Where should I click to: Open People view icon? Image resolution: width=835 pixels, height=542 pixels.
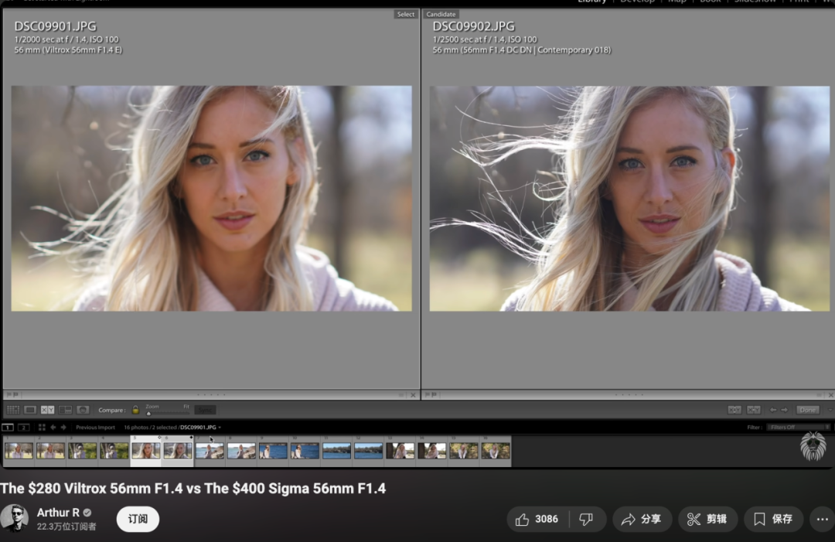83,410
